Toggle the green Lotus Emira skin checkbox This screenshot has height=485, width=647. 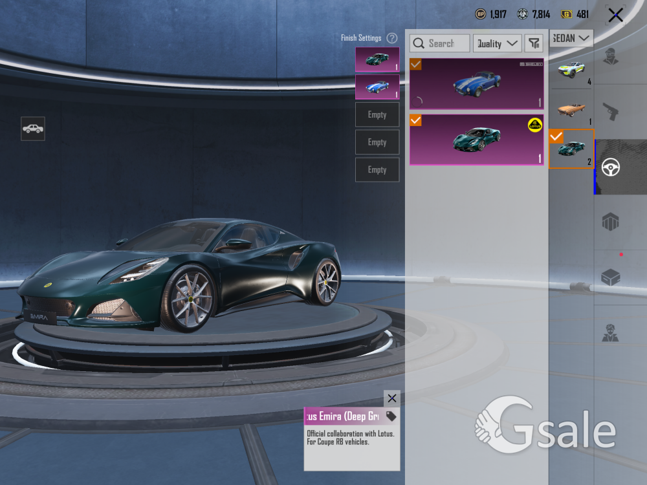pos(416,121)
